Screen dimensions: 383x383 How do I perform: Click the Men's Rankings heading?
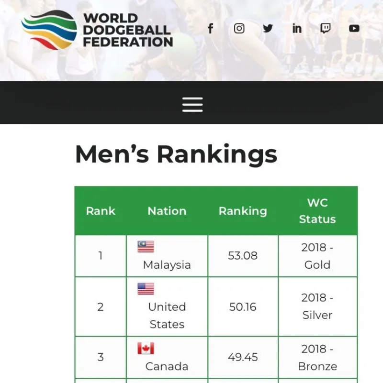tap(176, 154)
